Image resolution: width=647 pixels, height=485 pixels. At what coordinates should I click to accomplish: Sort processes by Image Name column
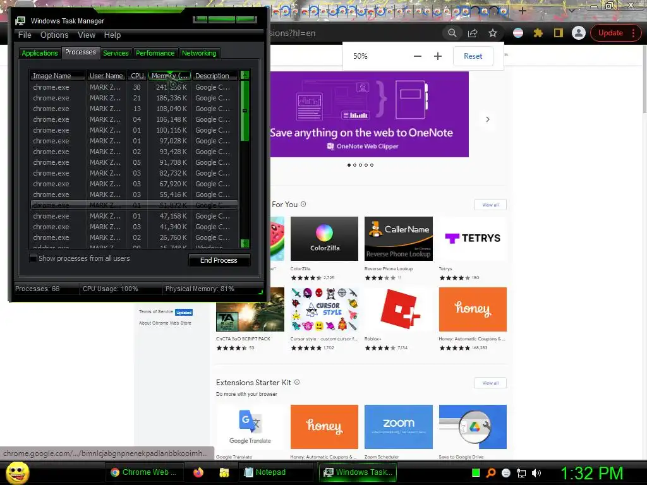coord(57,76)
